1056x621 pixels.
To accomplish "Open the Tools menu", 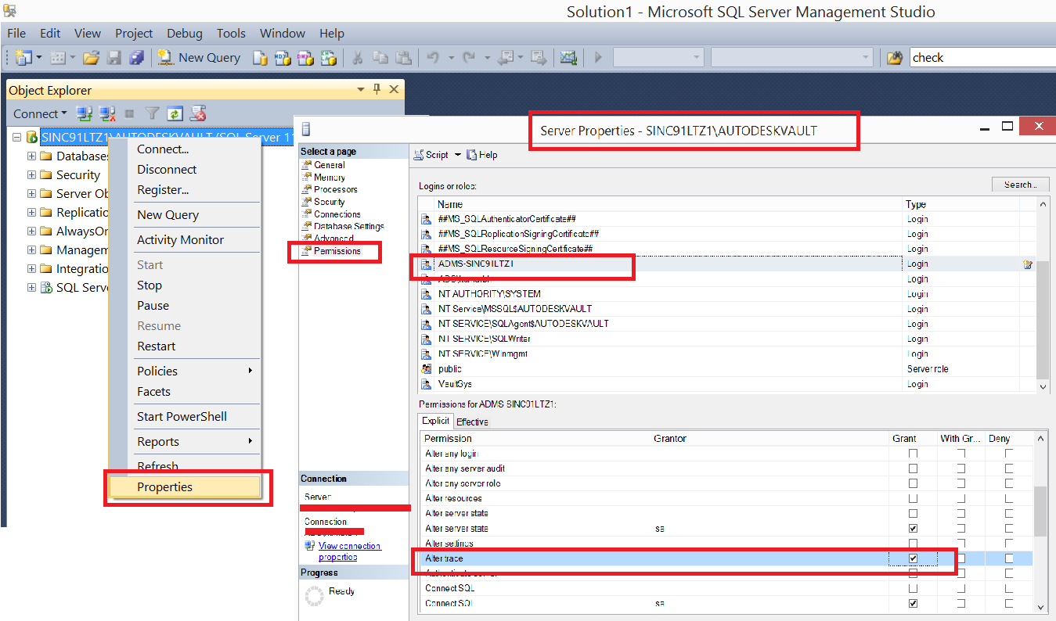I will 231,33.
